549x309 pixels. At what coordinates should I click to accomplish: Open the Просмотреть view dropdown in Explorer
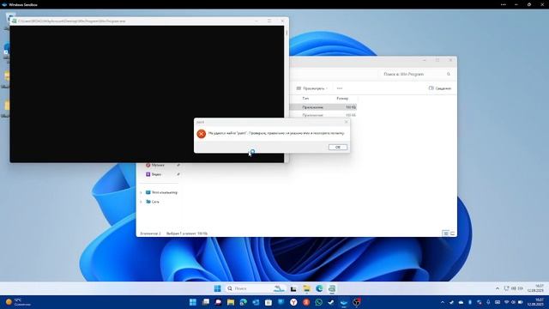[x=312, y=88]
